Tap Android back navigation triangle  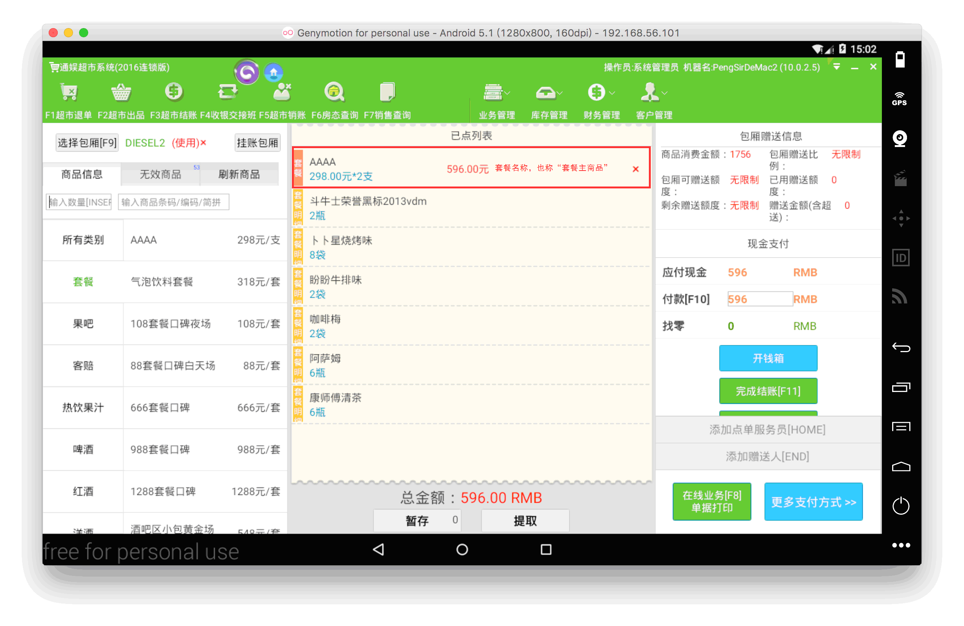pos(378,549)
